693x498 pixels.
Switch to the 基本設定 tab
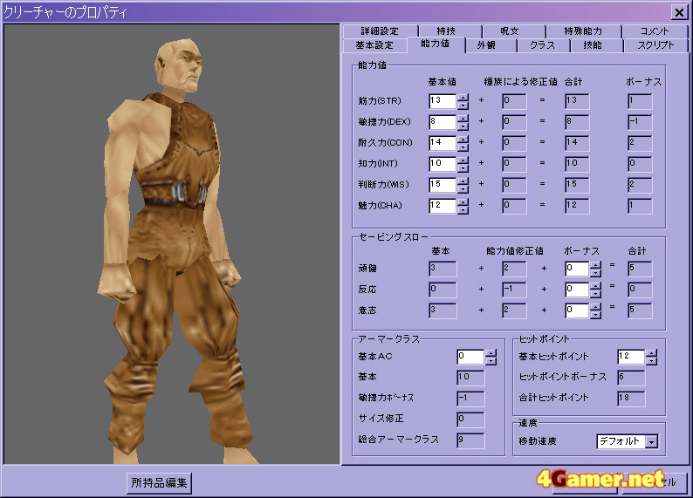[x=374, y=45]
